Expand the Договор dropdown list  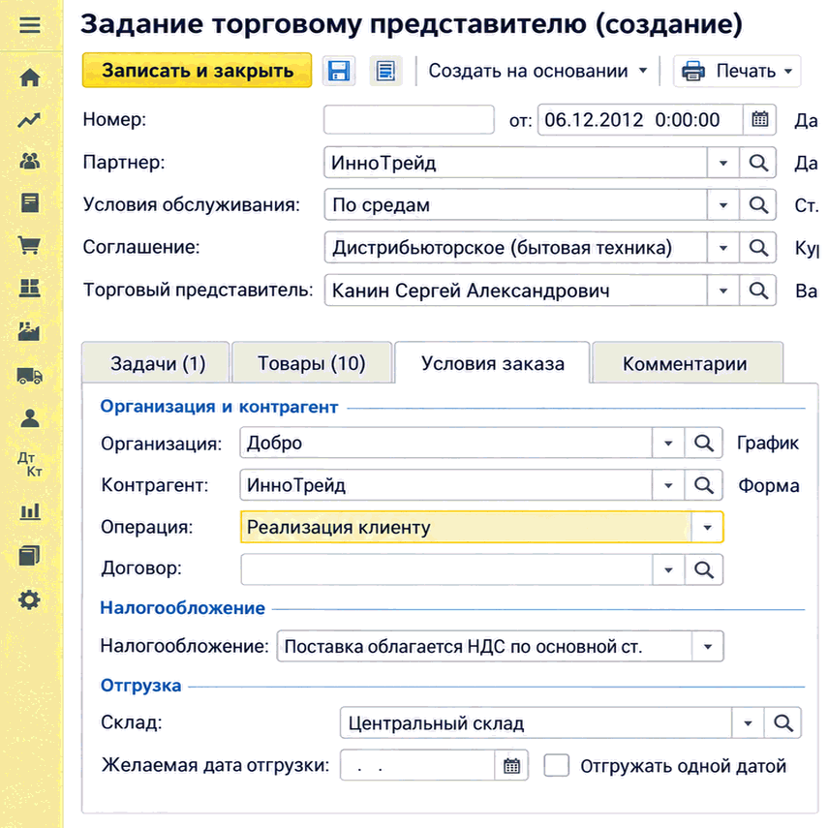point(668,569)
